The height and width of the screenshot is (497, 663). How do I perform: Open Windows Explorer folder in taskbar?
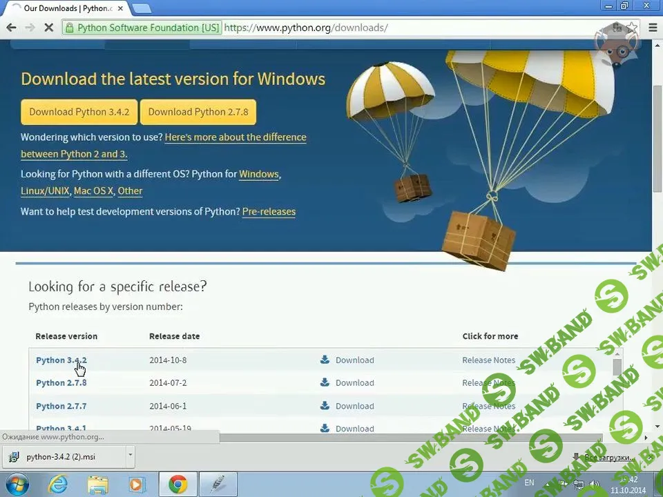pyautogui.click(x=98, y=484)
